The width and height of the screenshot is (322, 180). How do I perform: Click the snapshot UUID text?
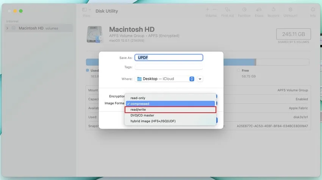272,126
